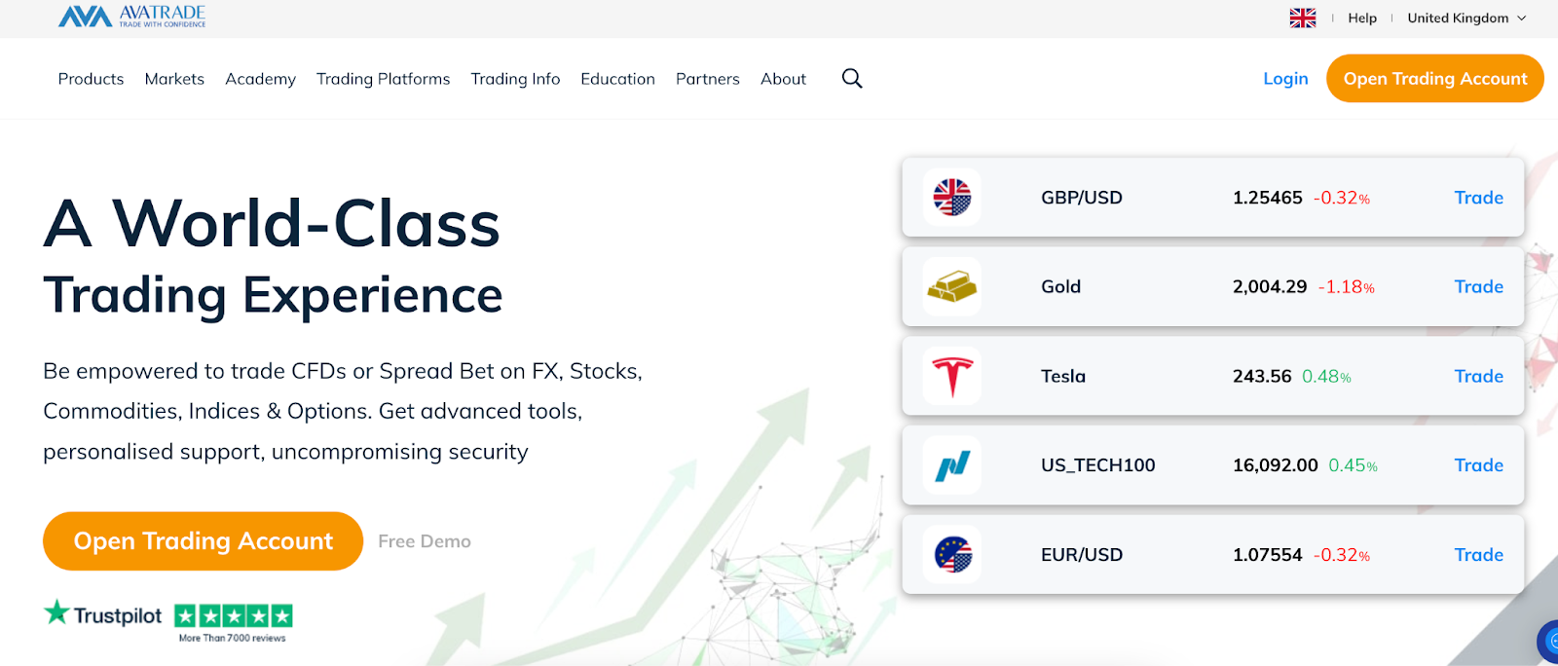
Task: Click the GBP/USD instrument name
Action: pos(1081,198)
